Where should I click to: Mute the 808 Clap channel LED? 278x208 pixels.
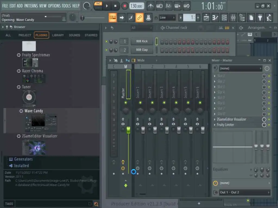point(106,50)
